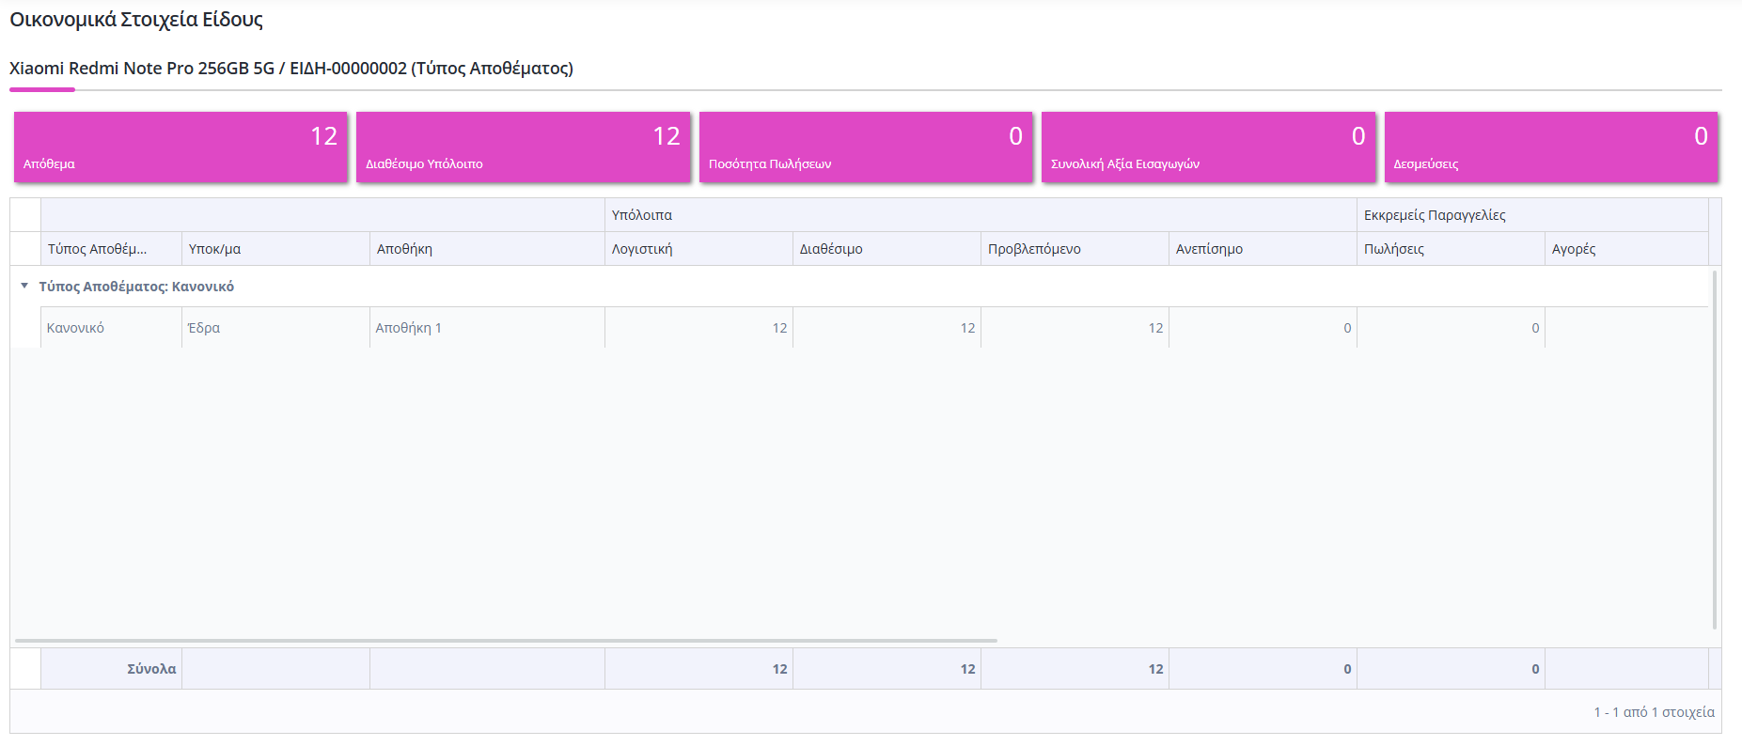
Task: Click the 1 - 1 από 1 στοιχεία pager text
Action: [x=1654, y=712]
